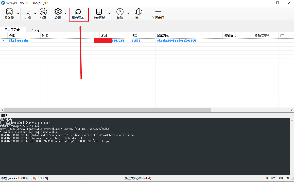Sort by 传输协议 column header
The width and height of the screenshot is (294, 182).
(238, 35)
